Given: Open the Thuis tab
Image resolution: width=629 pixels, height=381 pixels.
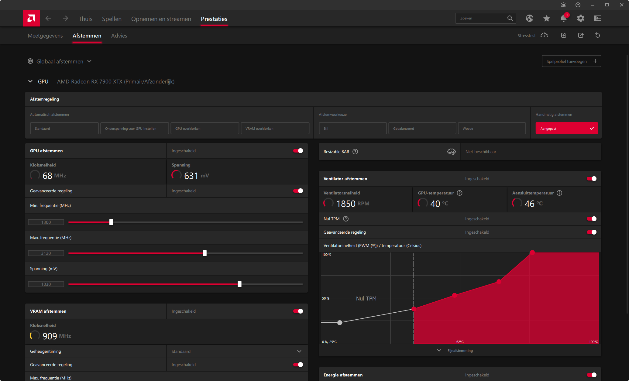Looking at the screenshot, I should pyautogui.click(x=85, y=19).
